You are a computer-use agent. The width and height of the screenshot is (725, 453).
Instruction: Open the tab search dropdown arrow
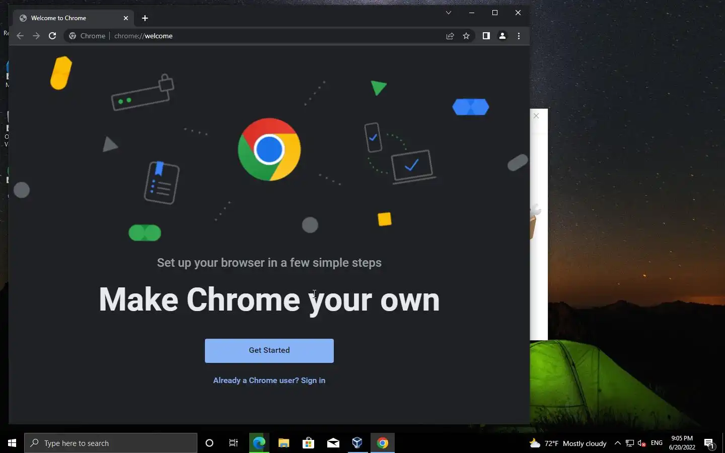click(x=448, y=13)
